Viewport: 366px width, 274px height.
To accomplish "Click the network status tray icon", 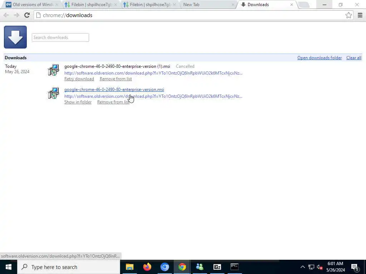I will click(311, 267).
